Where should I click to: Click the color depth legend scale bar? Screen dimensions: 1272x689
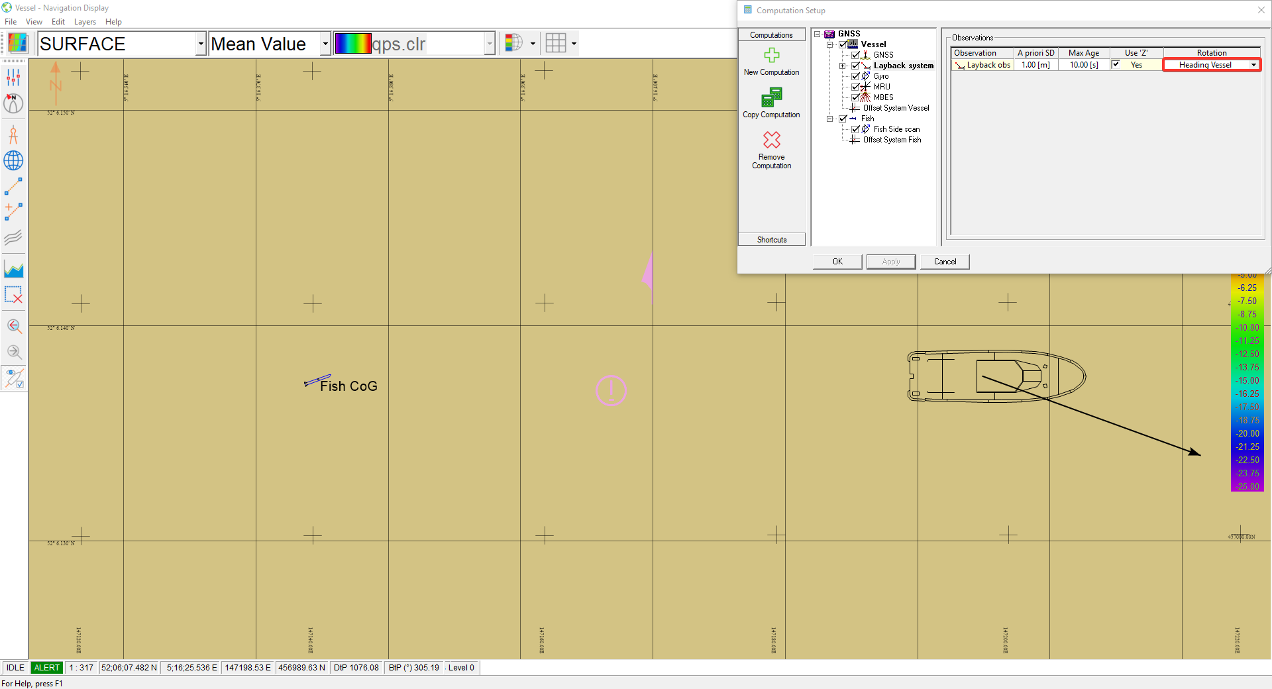click(x=1247, y=382)
